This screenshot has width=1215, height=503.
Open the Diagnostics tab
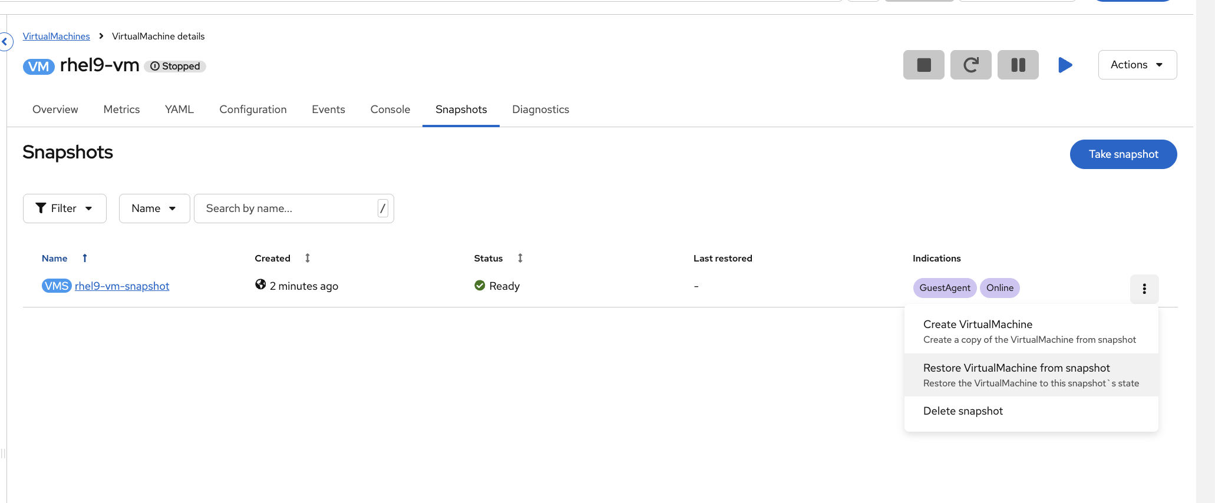coord(541,110)
